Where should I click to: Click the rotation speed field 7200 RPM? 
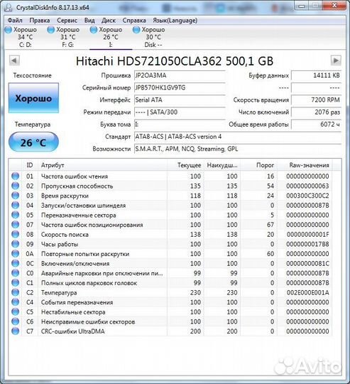click(316, 100)
